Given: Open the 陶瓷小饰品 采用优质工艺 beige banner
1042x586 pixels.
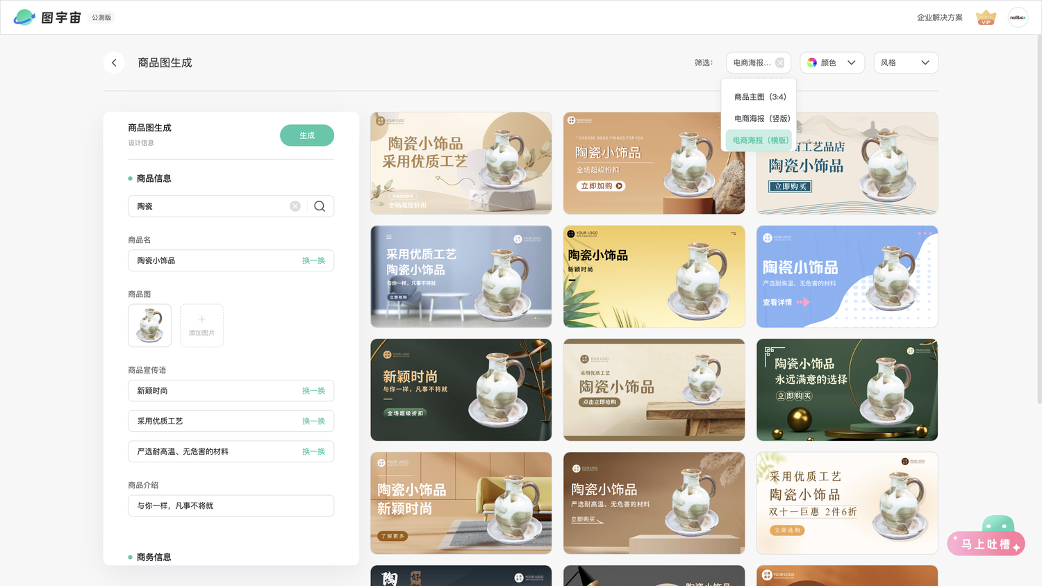Looking at the screenshot, I should point(461,163).
